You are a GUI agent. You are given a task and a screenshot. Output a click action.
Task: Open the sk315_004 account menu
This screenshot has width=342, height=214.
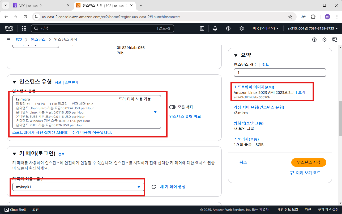[313, 28]
